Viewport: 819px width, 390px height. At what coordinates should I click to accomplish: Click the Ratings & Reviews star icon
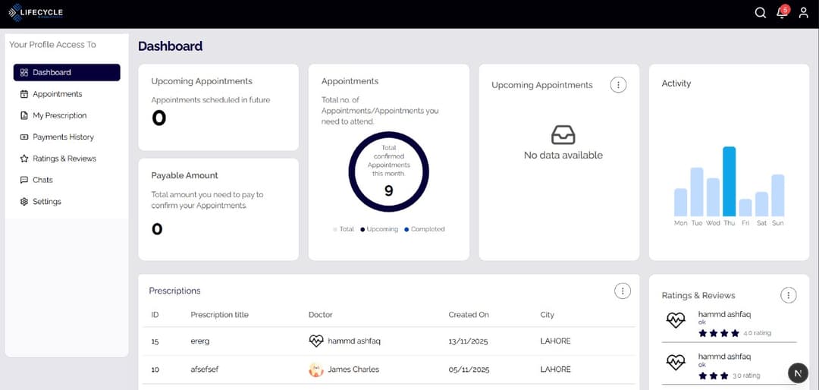point(24,159)
